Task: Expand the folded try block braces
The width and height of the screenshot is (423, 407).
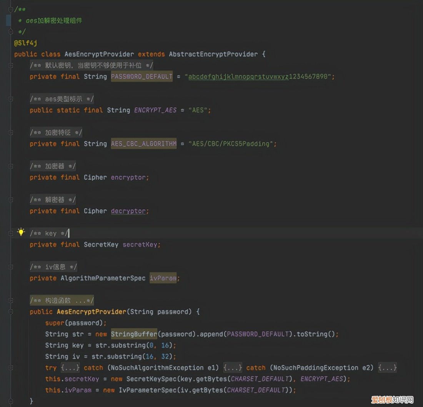Action: coord(70,368)
